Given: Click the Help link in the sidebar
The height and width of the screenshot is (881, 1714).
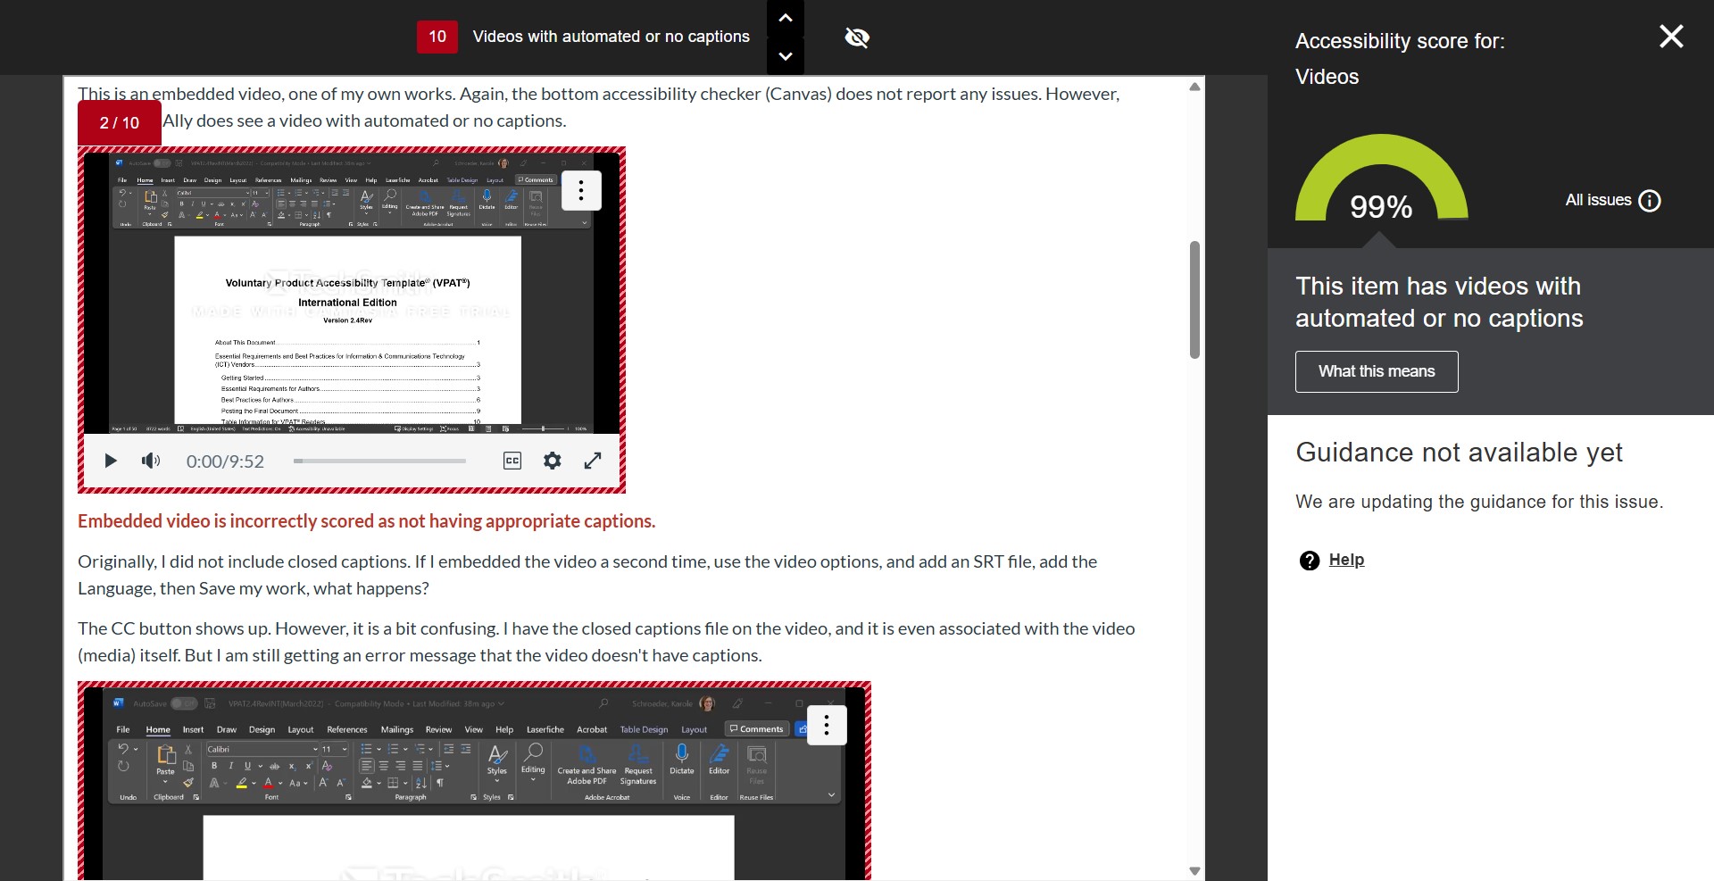Looking at the screenshot, I should (x=1345, y=560).
